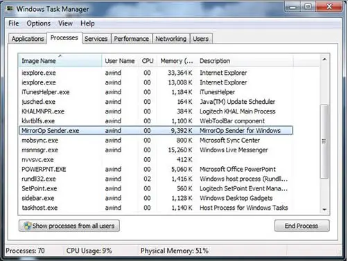Select the MirrorOp Sender.exe process

156,130
